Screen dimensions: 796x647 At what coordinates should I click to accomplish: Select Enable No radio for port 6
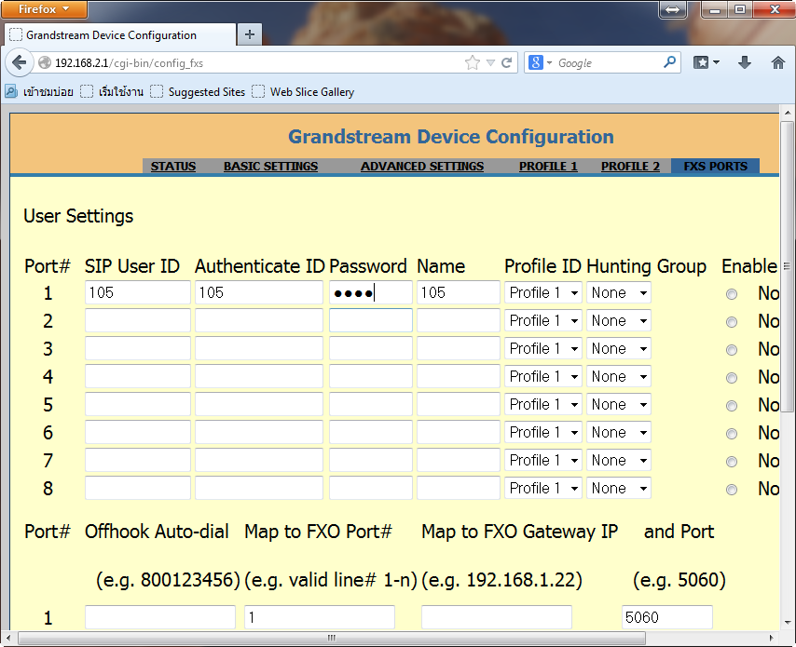point(732,434)
